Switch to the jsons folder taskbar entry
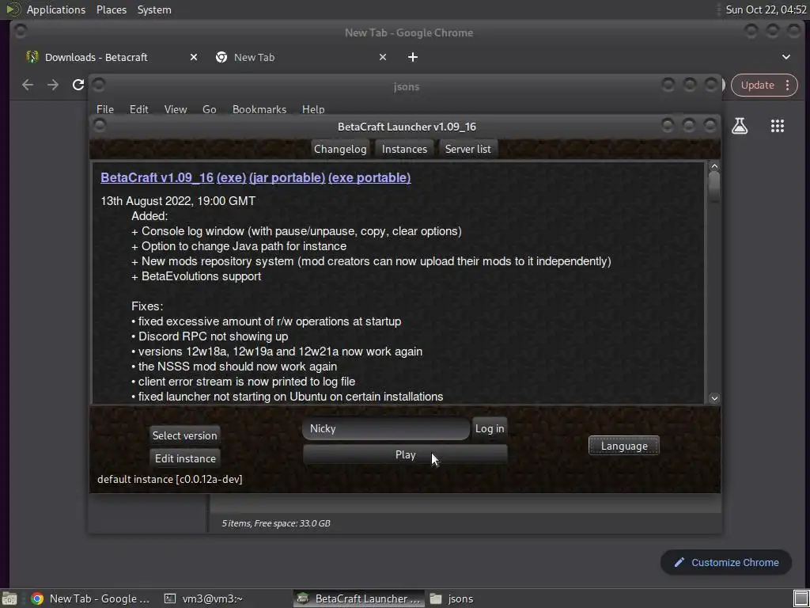This screenshot has width=810, height=608. click(x=452, y=598)
